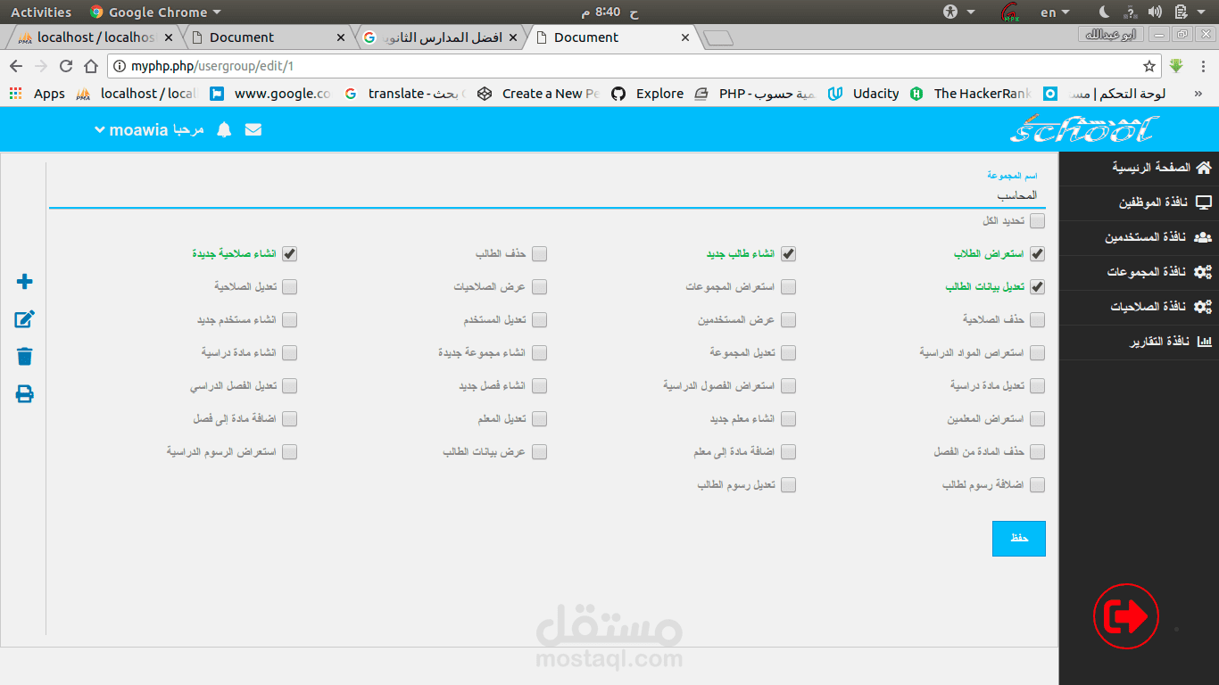Open the Udacity bookmark link

pos(875,93)
